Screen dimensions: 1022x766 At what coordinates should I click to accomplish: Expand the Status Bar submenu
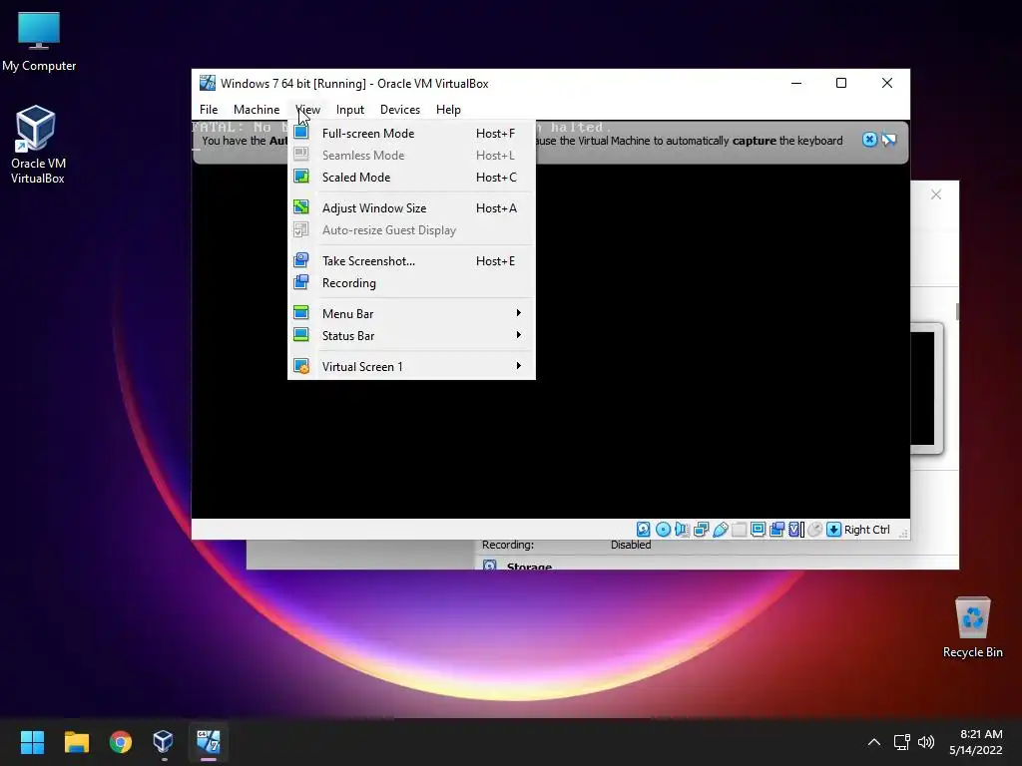[519, 335]
